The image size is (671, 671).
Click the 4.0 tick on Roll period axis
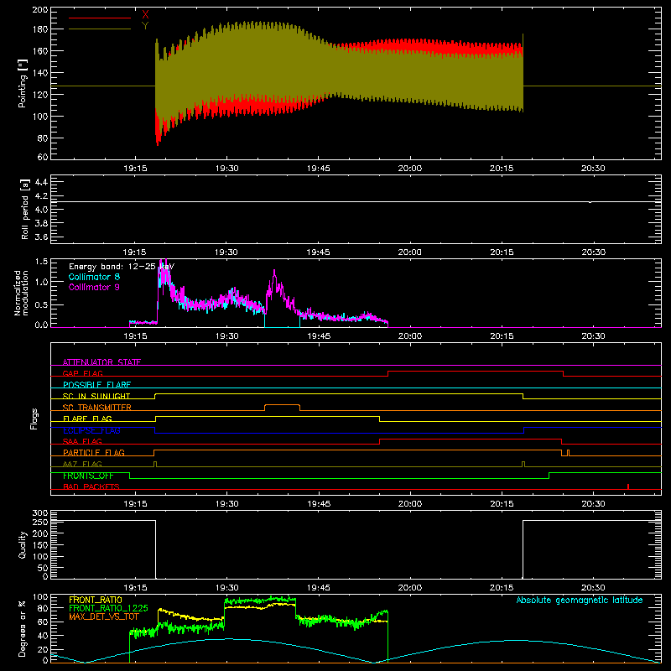[41, 210]
